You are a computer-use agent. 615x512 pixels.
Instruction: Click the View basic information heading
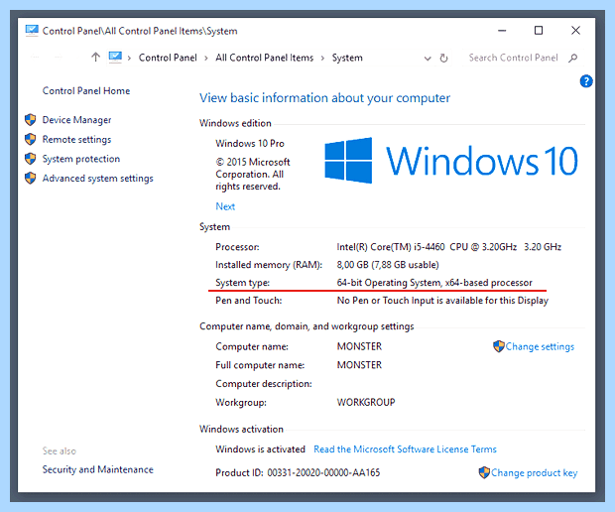(324, 97)
